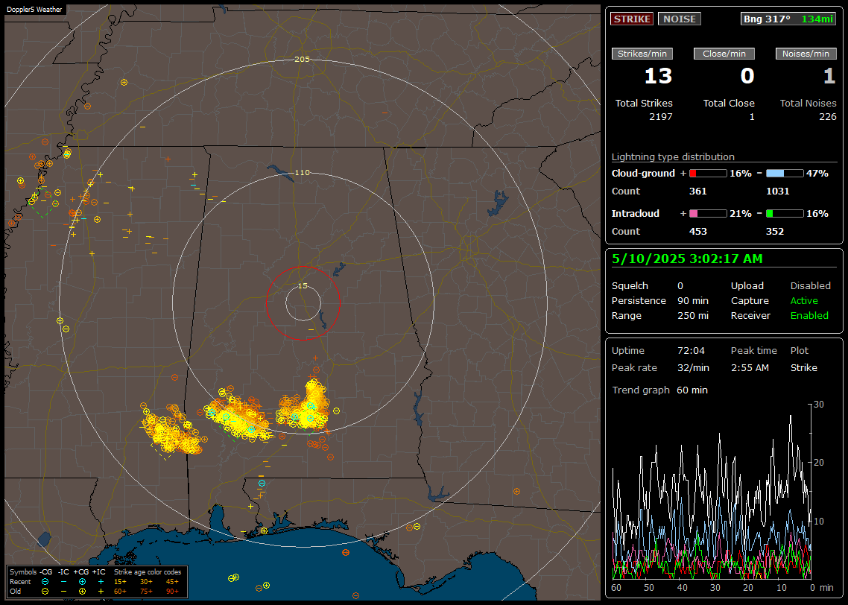Click the Intracloud row label
848x605 pixels.
(636, 214)
